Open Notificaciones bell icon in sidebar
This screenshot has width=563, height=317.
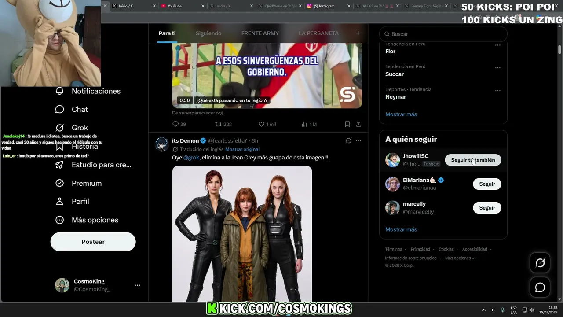[x=60, y=91]
